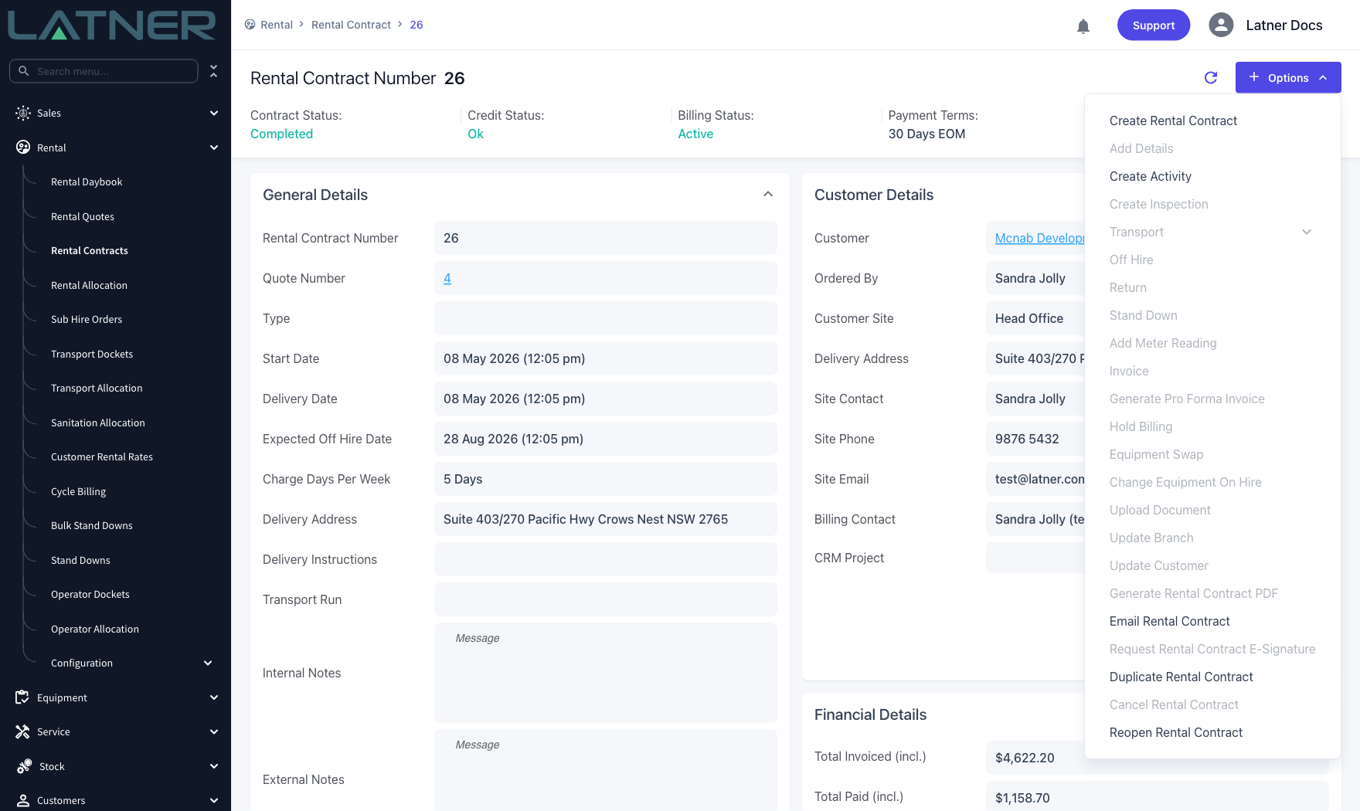Select Email Rental Contract option

click(x=1170, y=621)
